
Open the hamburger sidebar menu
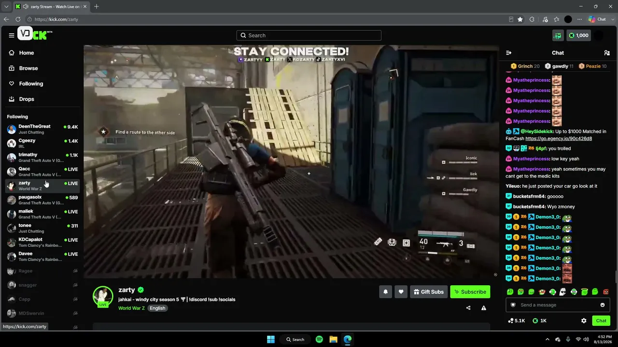tap(11, 35)
